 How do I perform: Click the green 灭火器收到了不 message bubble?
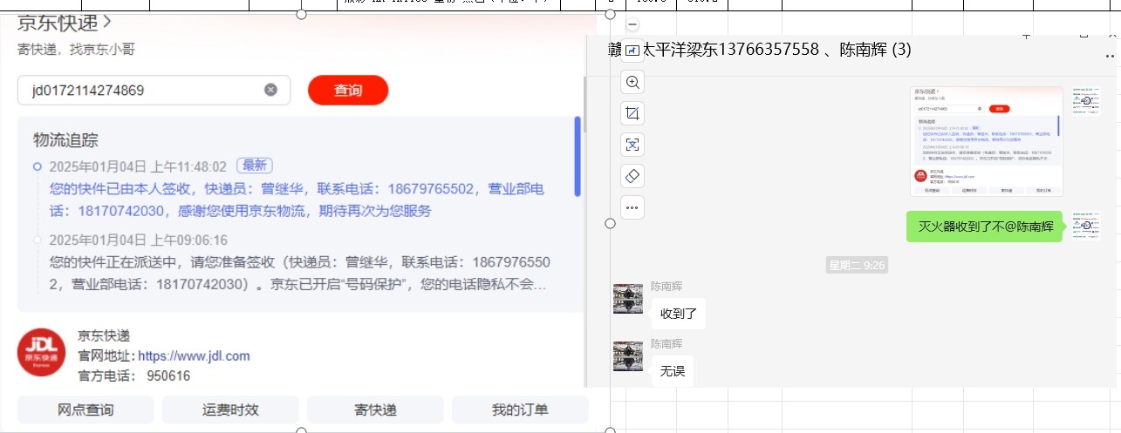[x=985, y=227]
